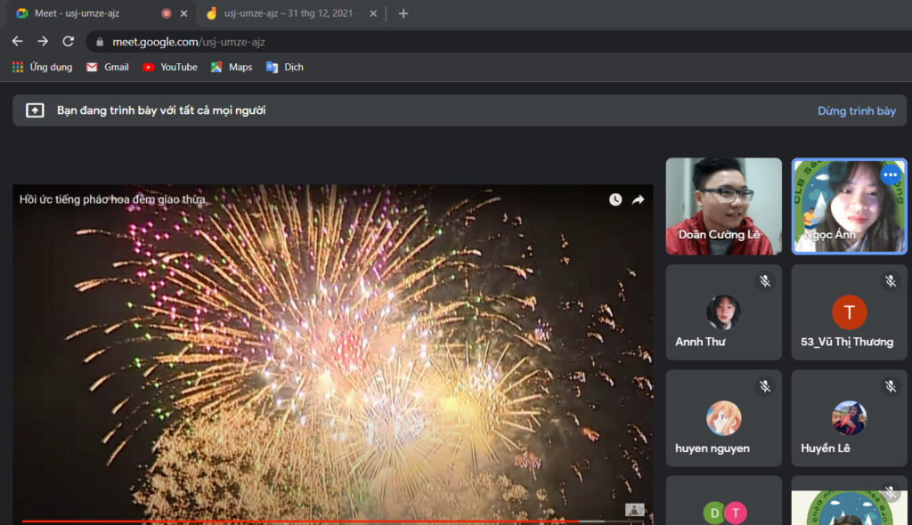Open the Dịch translate bookmark
The height and width of the screenshot is (525, 912).
click(x=284, y=67)
